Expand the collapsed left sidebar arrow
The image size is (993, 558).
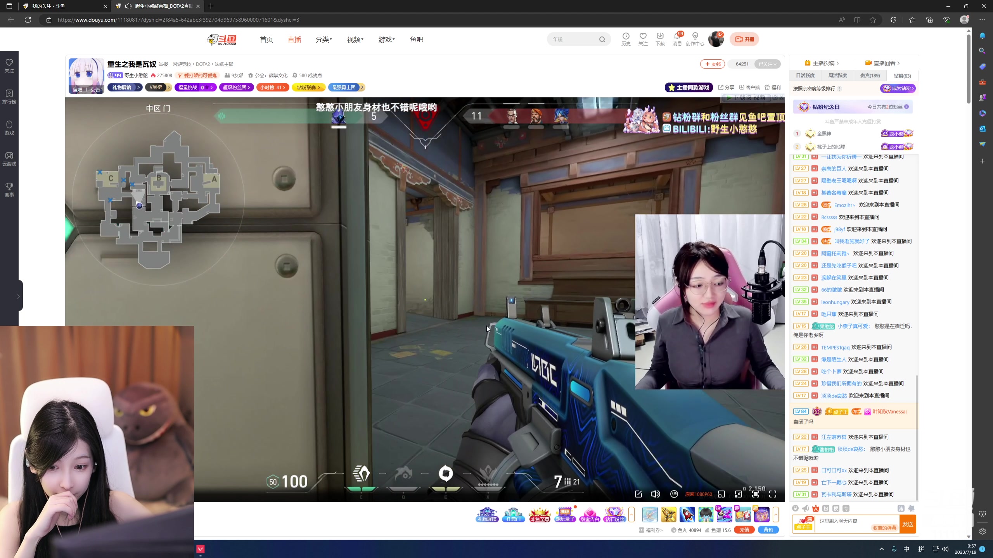[18, 296]
